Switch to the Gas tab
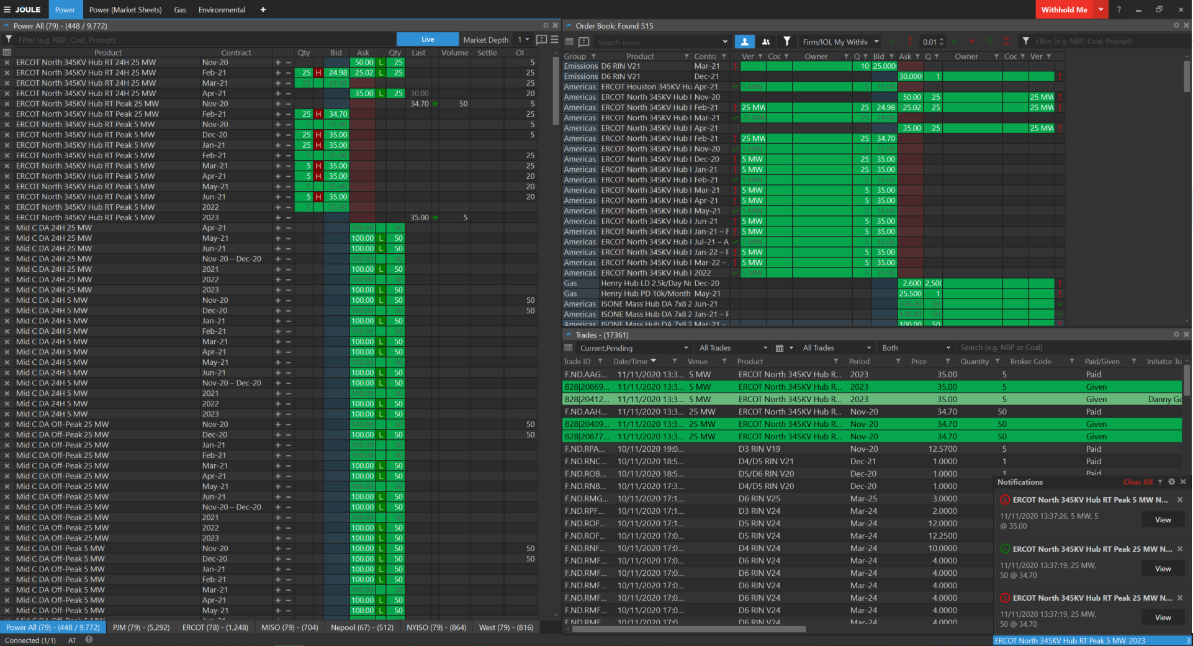The width and height of the screenshot is (1193, 646). 180,9
